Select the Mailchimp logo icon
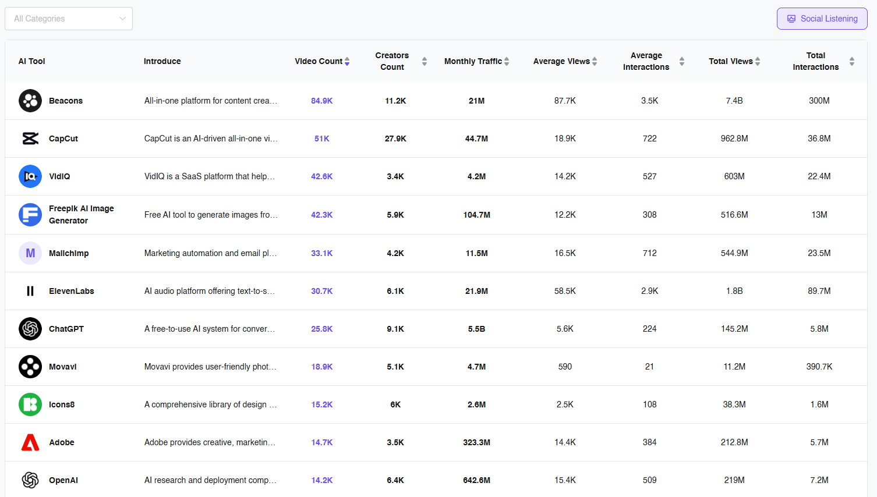Image resolution: width=877 pixels, height=497 pixels. pos(30,253)
